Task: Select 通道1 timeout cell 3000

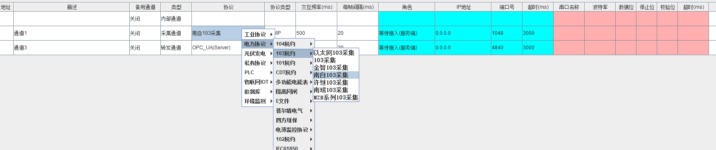Action: tap(538, 33)
